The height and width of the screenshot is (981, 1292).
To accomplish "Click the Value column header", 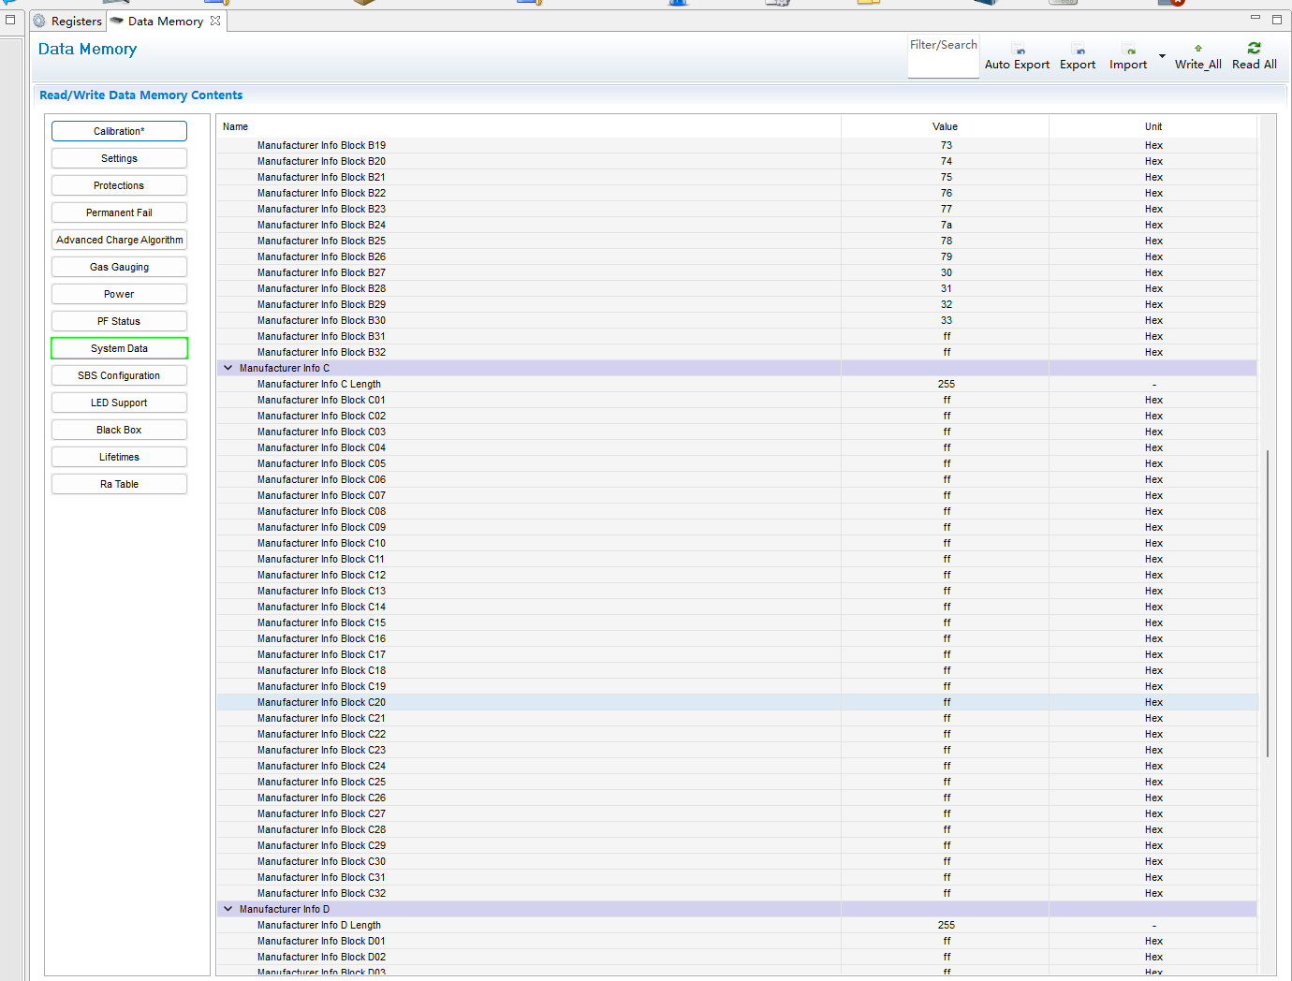I will [x=945, y=126].
